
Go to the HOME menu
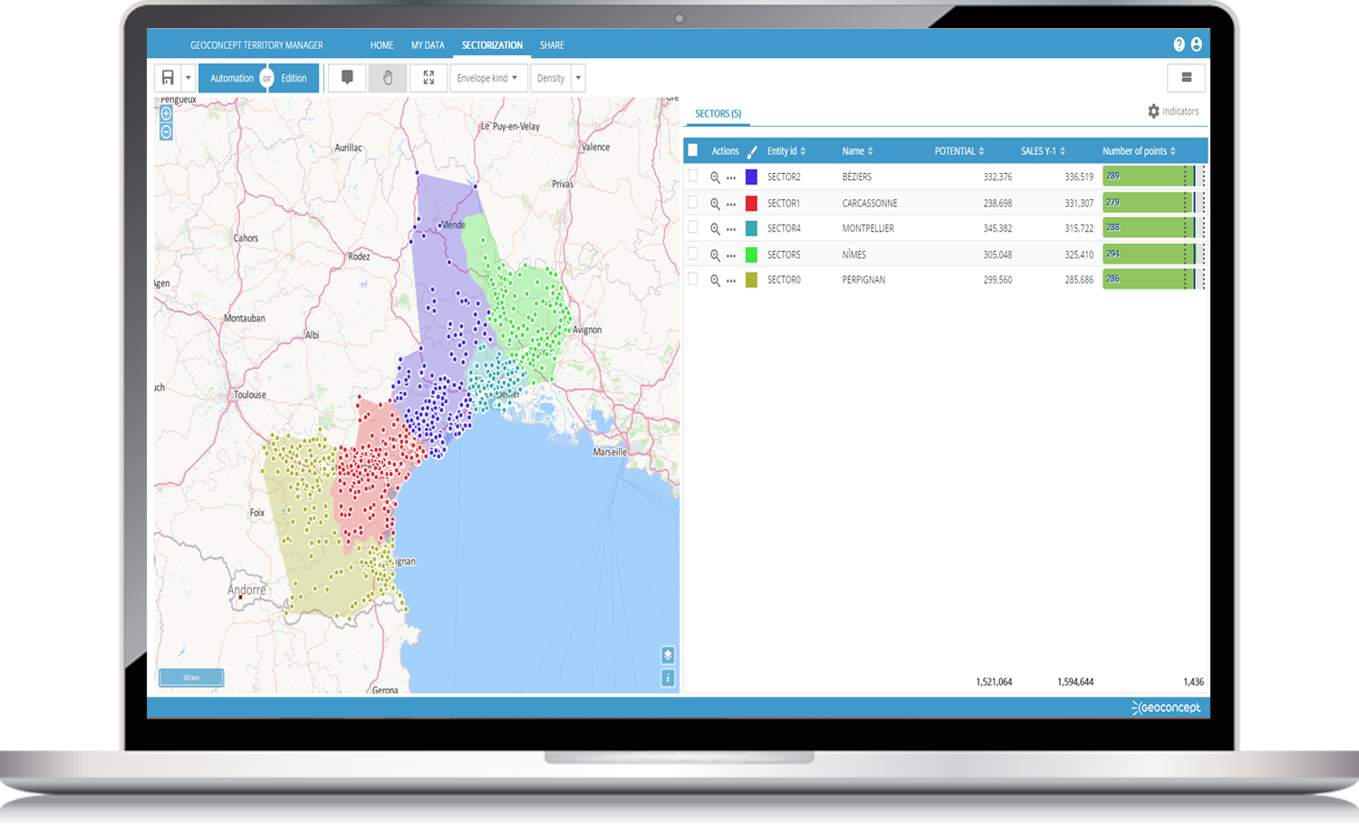[x=381, y=45]
